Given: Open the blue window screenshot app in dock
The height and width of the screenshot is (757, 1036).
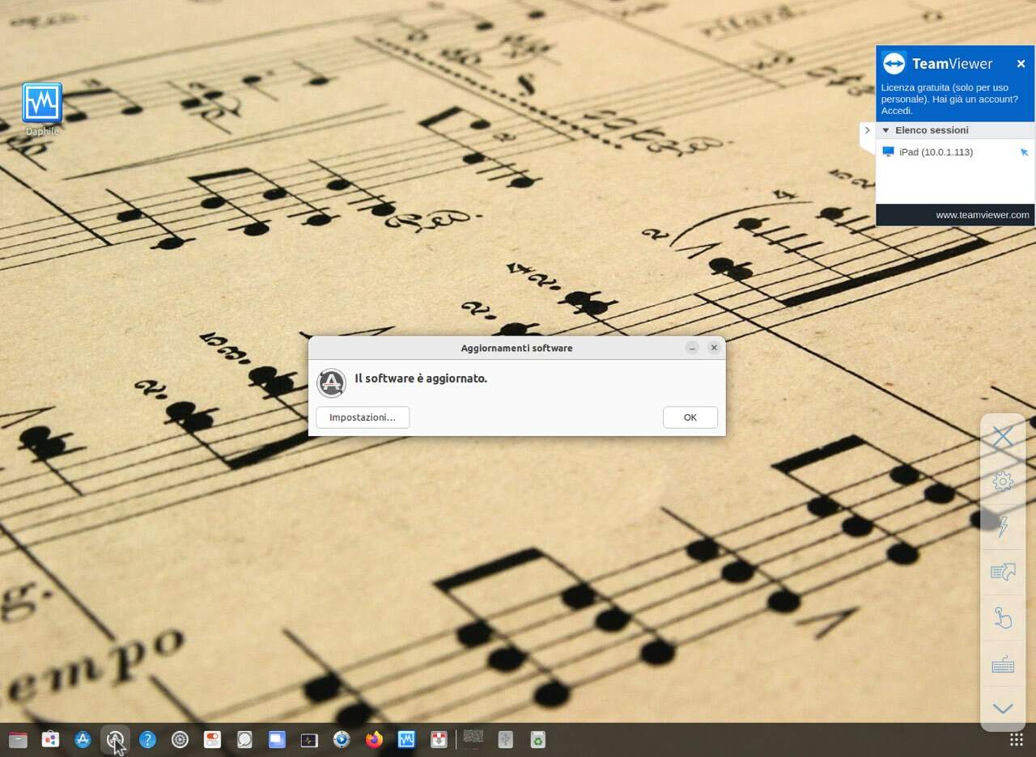Looking at the screenshot, I should (277, 739).
